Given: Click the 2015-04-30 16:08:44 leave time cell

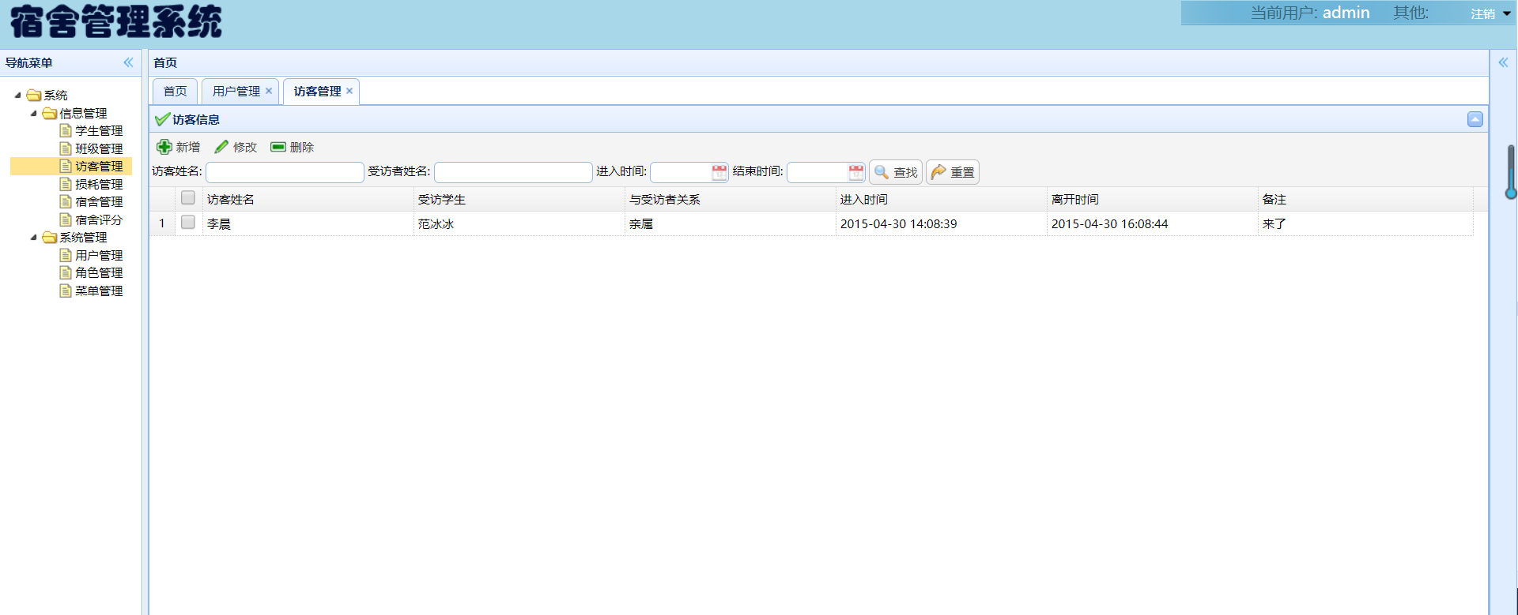Looking at the screenshot, I should click(x=1152, y=223).
